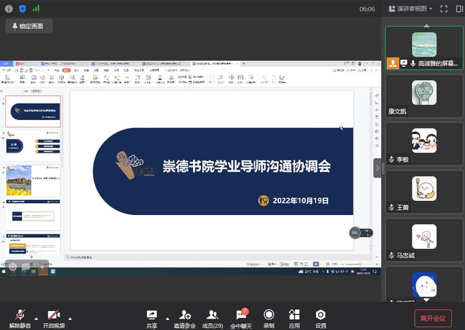Enter fullscreen using the top-right fullscreen icon
The image size is (465, 330).
pos(443,9)
